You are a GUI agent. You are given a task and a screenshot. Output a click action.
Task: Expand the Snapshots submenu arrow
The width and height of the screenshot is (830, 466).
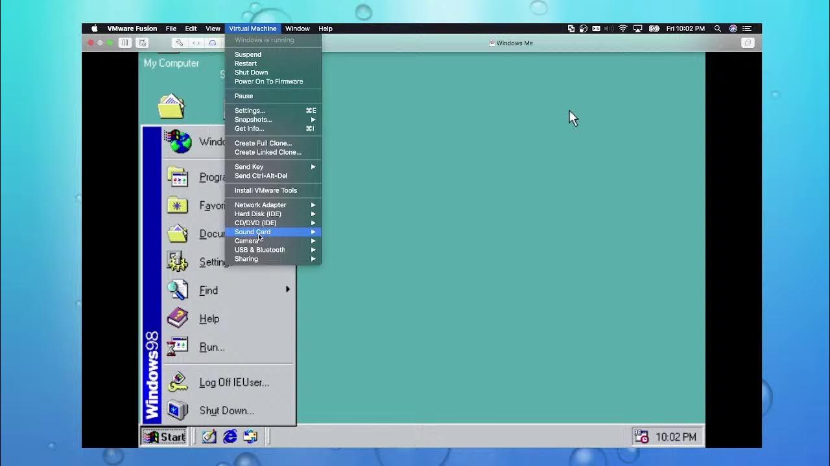click(313, 120)
